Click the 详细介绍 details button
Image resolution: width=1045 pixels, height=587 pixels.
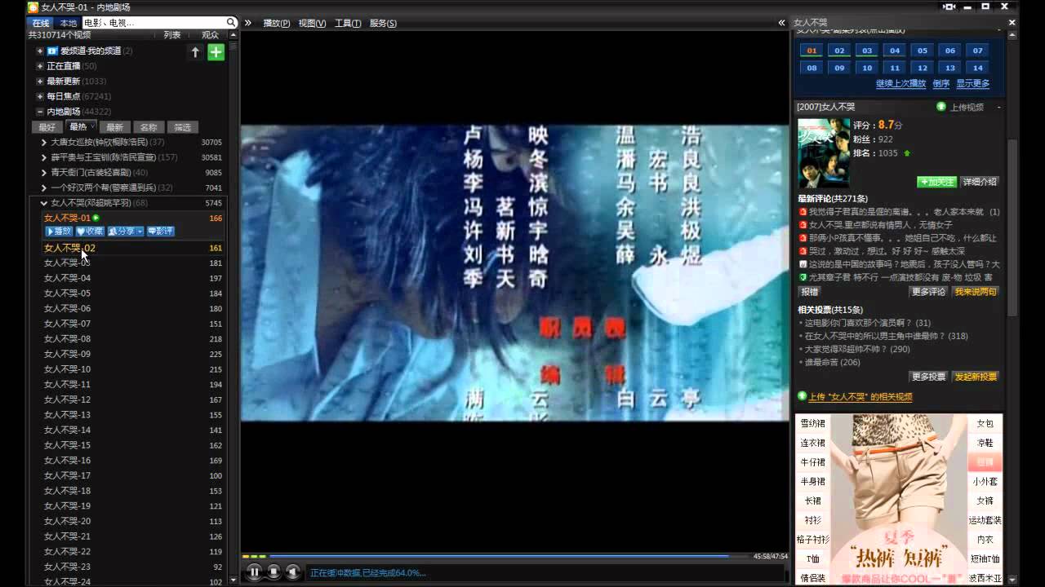[x=980, y=182]
